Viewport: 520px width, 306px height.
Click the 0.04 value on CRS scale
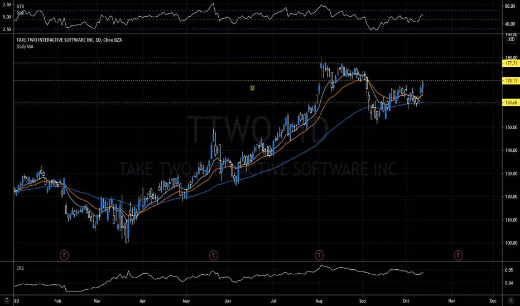[509, 283]
